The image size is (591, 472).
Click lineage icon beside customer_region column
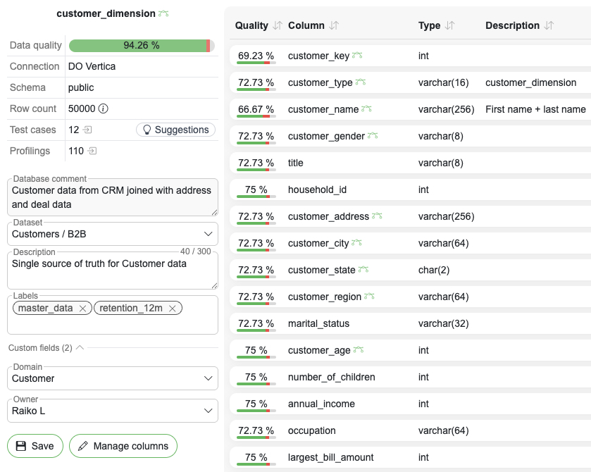[371, 297]
